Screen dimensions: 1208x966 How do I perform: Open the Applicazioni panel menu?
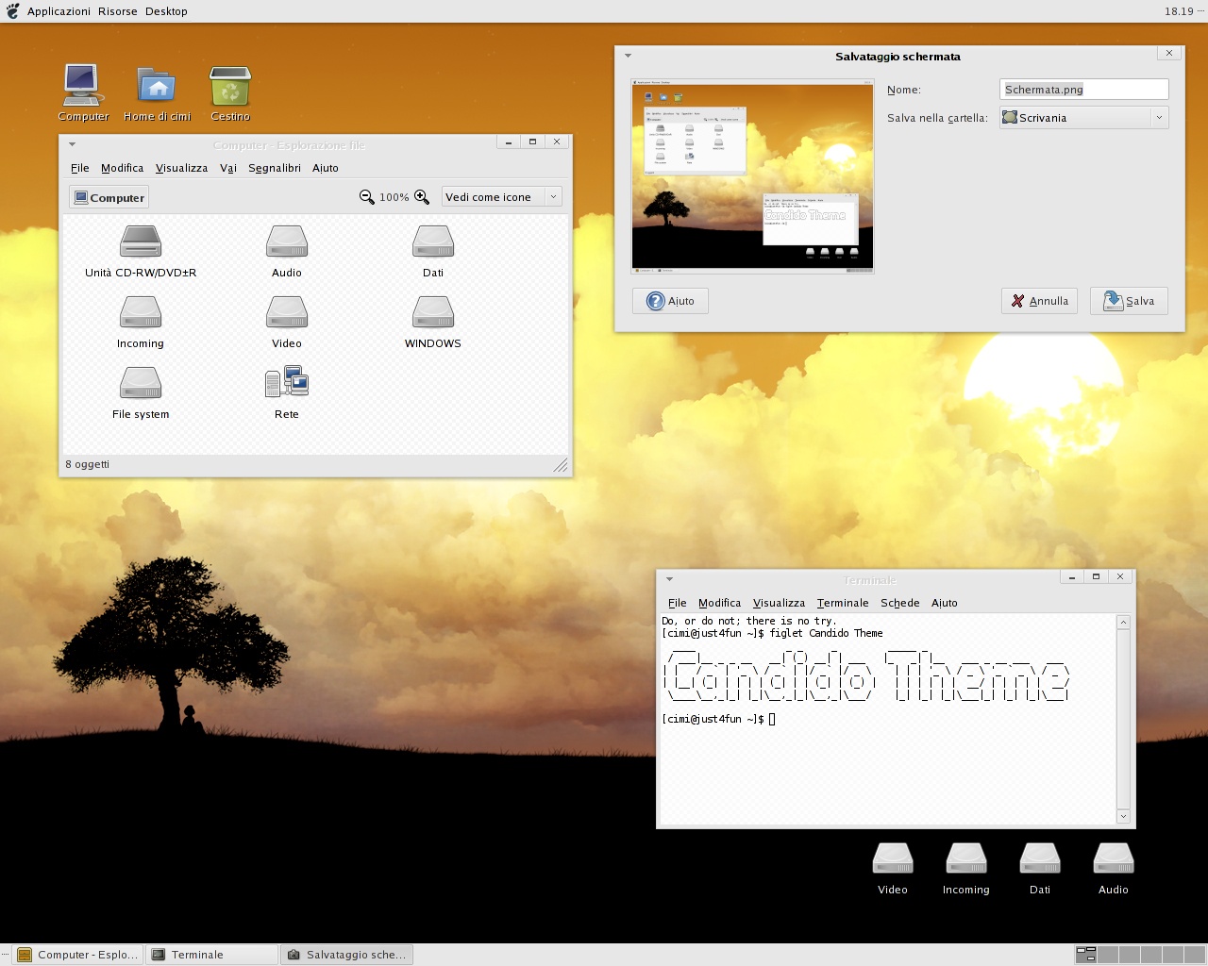pos(59,11)
